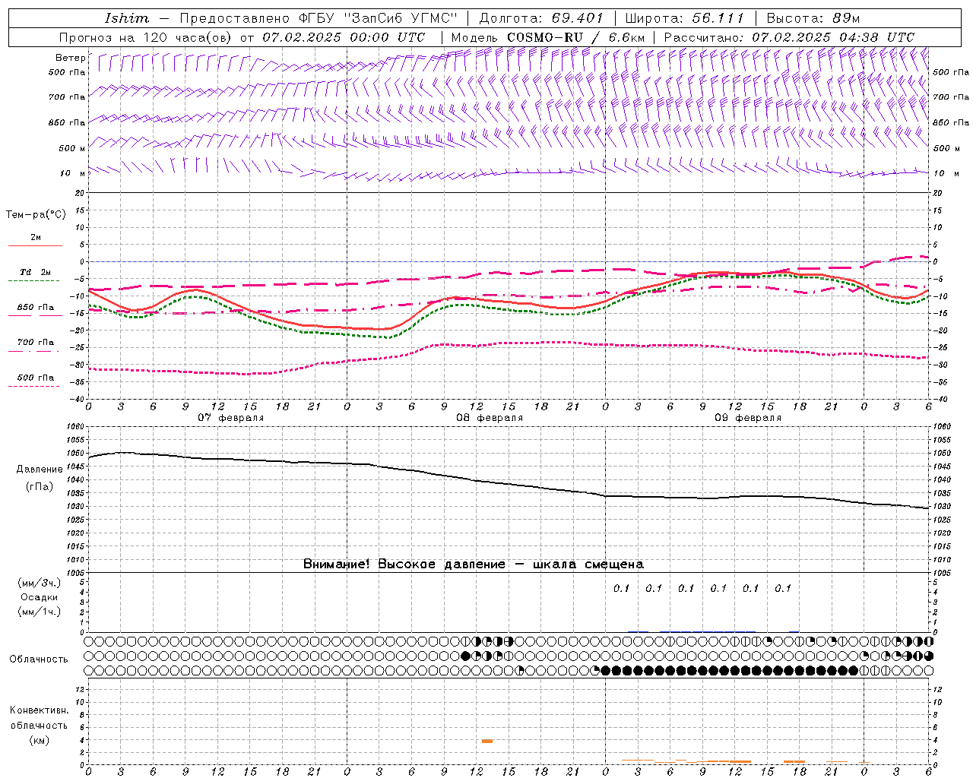Click the "(мм/3ч.)" precipitation unit label
This screenshot has height=778, width=973.
point(40,583)
